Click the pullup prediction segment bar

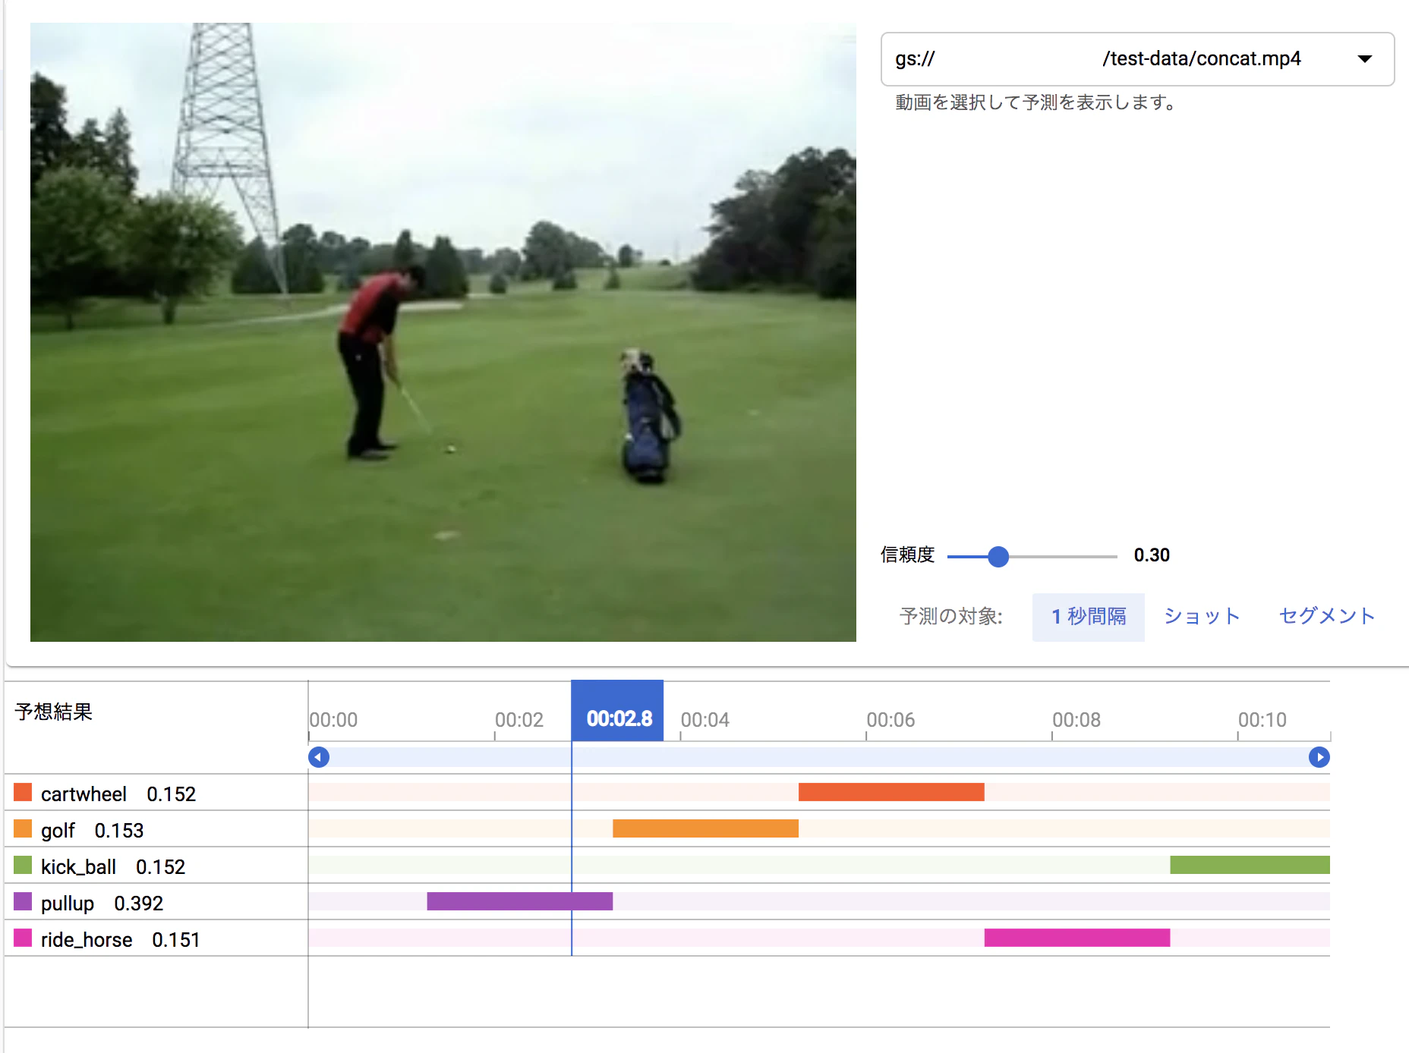[520, 901]
